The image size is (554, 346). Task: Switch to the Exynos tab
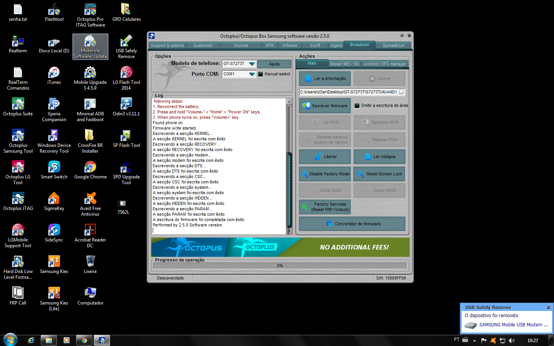(x=241, y=45)
